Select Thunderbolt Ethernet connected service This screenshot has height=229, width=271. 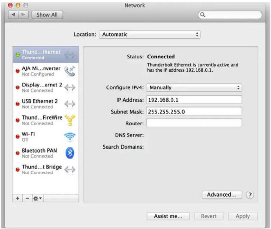(46, 54)
